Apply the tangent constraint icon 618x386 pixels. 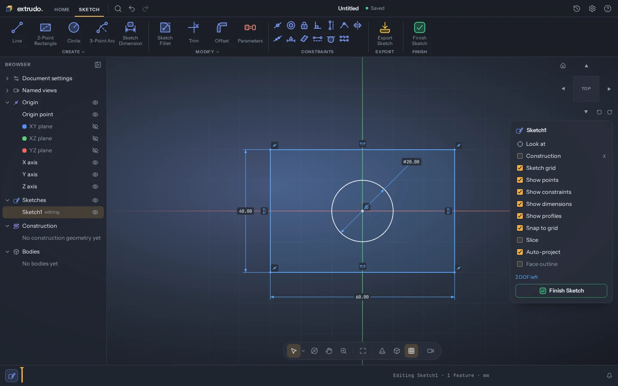(x=331, y=39)
